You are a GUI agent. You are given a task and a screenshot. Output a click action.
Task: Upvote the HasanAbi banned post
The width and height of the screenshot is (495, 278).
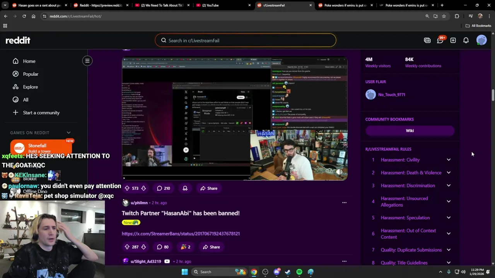(127, 247)
